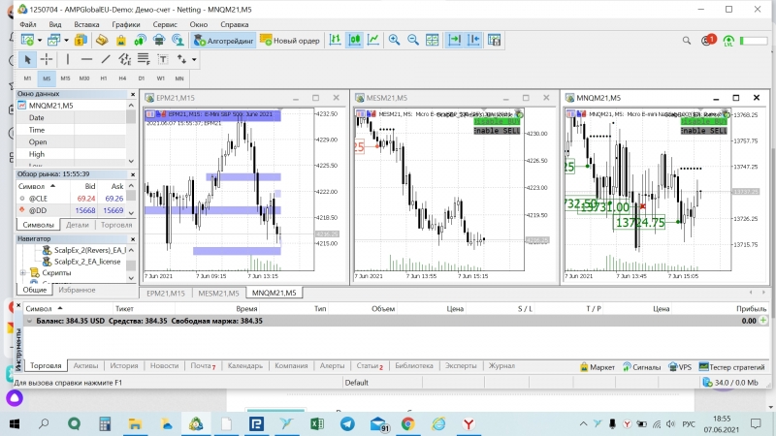
Task: Select the crosshair tool
Action: (47, 59)
